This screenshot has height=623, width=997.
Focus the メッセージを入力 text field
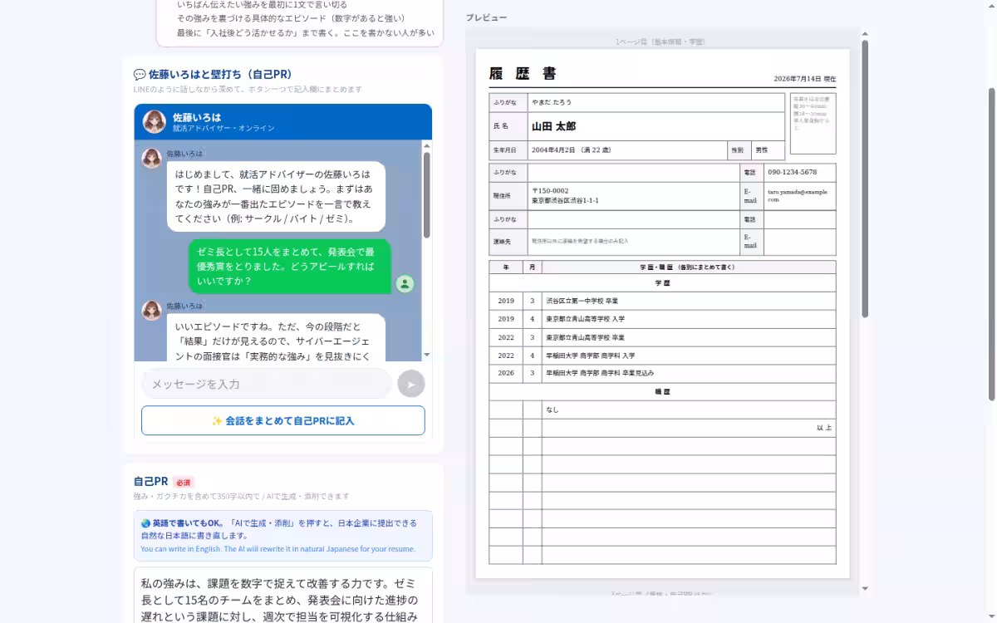[267, 384]
